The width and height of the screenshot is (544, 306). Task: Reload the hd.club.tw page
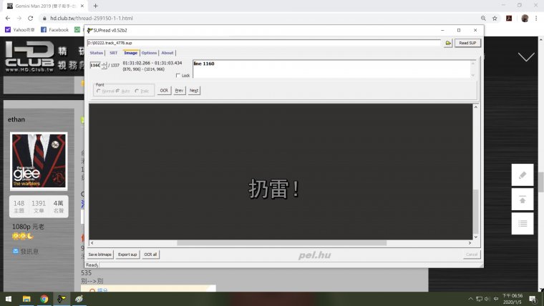click(31, 19)
